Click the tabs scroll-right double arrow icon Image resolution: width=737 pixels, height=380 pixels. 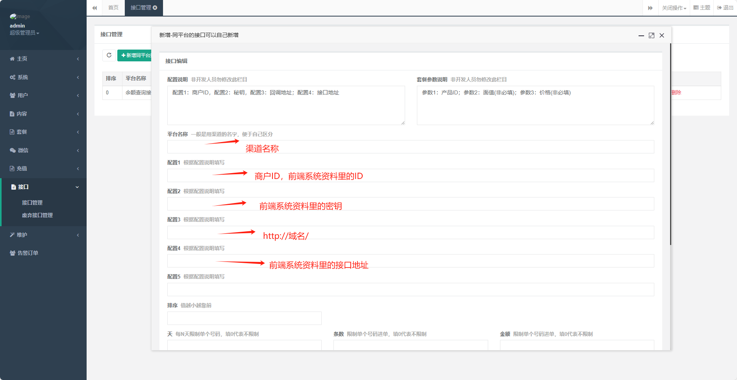(650, 8)
